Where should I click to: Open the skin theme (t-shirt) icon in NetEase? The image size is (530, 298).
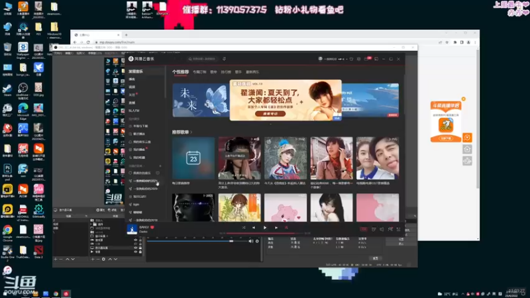352,59
